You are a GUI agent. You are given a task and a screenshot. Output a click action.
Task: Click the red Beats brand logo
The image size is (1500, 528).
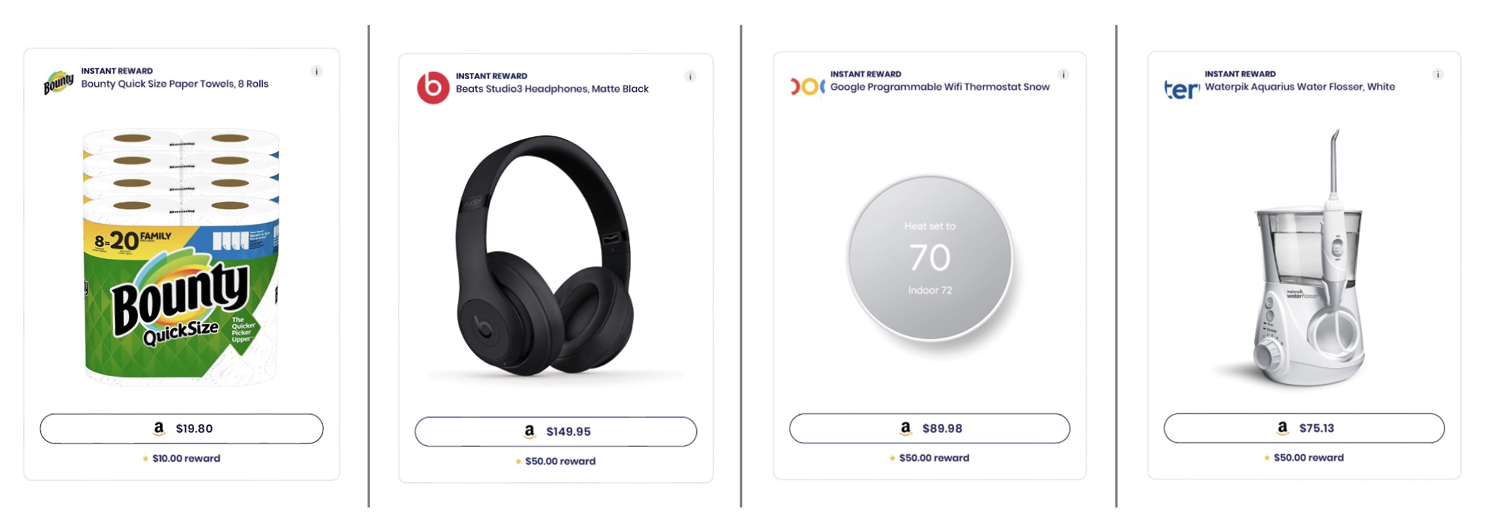[x=433, y=87]
